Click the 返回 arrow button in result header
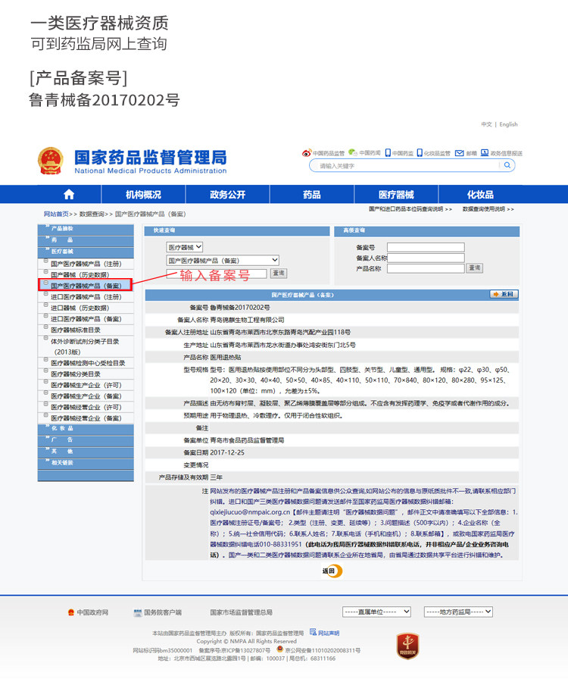This screenshot has height=682, width=568. click(x=504, y=295)
